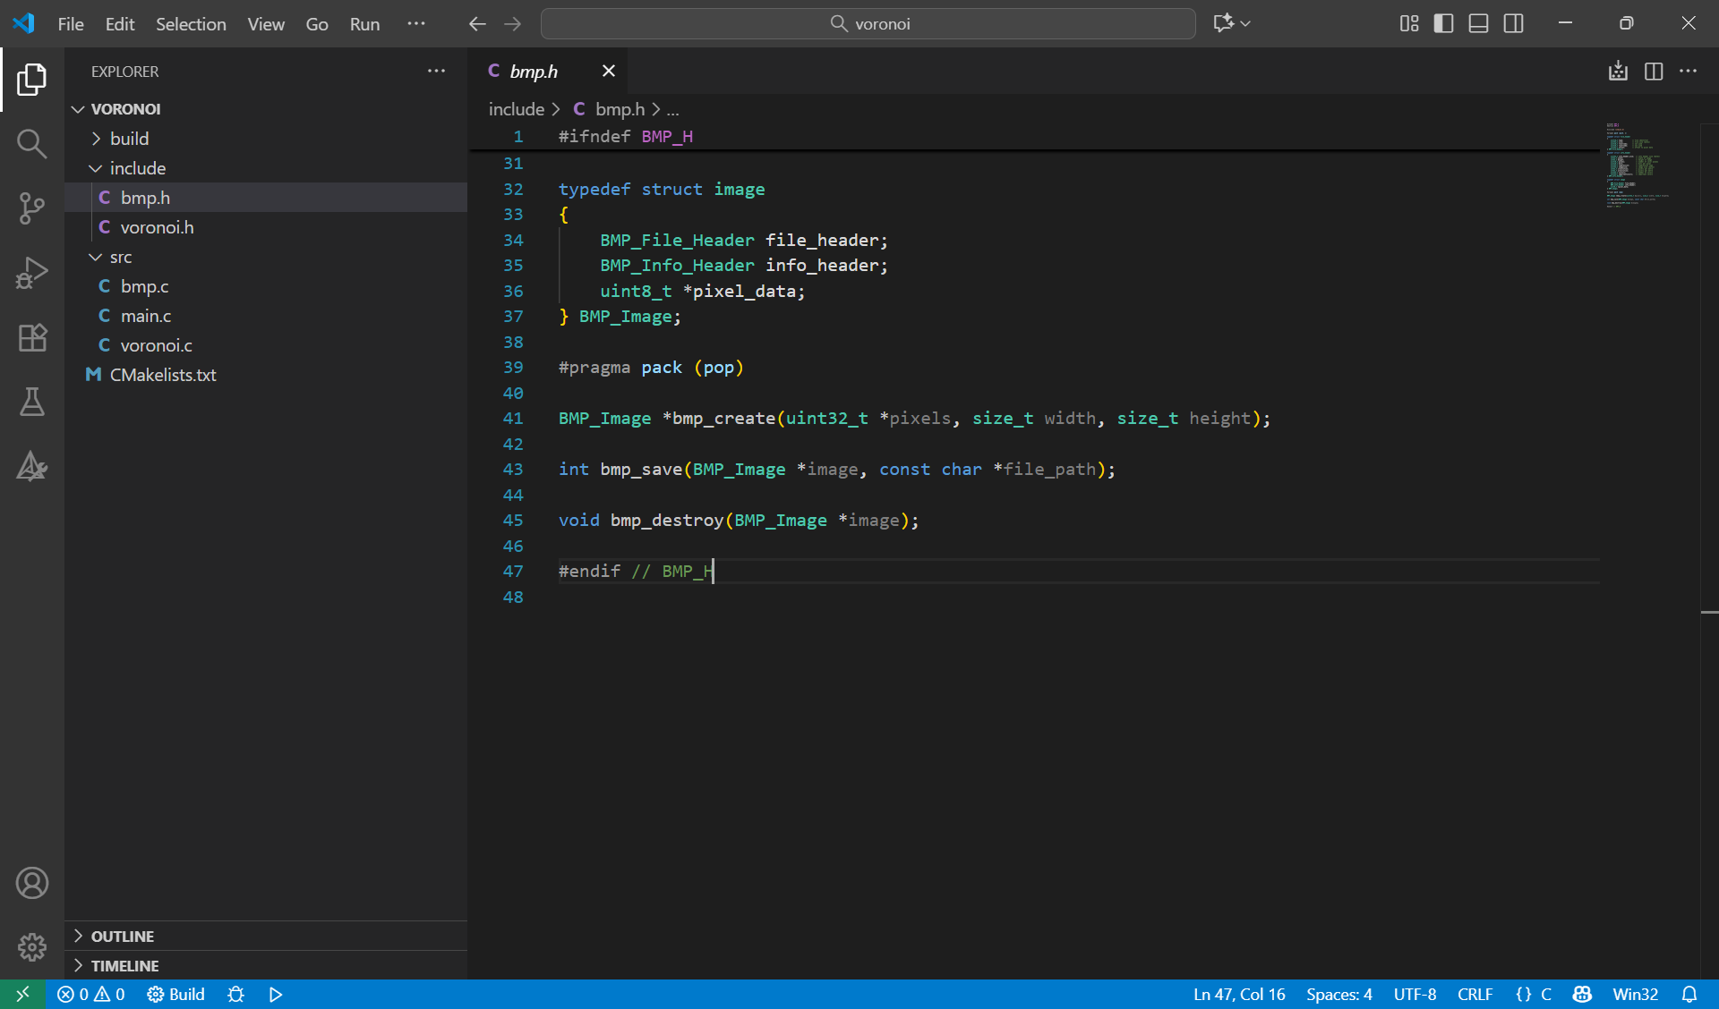Viewport: 1719px width, 1009px height.
Task: Open the Run menu
Action: (x=364, y=24)
